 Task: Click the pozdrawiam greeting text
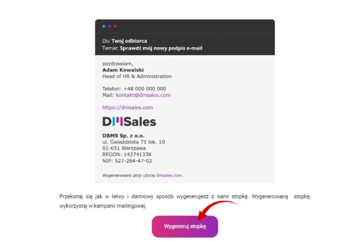(118, 64)
